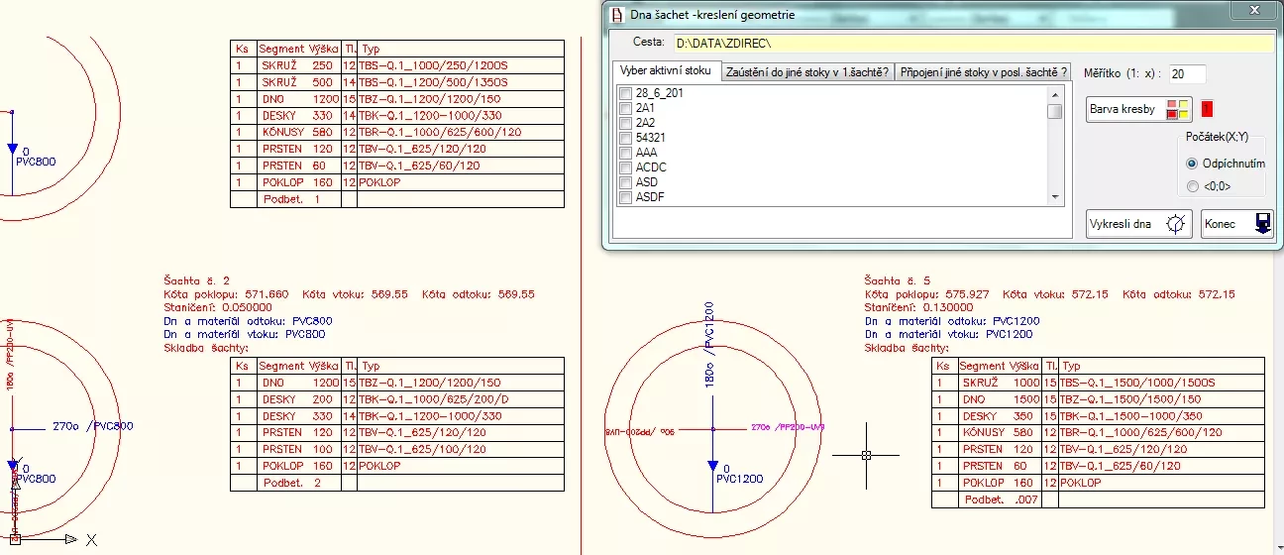Tick the ASDF checkbox
The width and height of the screenshot is (1284, 555).
click(624, 197)
